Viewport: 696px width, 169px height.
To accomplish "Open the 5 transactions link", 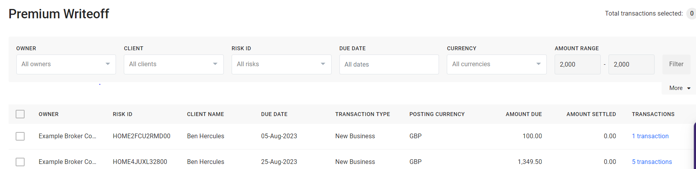I will 652,162.
